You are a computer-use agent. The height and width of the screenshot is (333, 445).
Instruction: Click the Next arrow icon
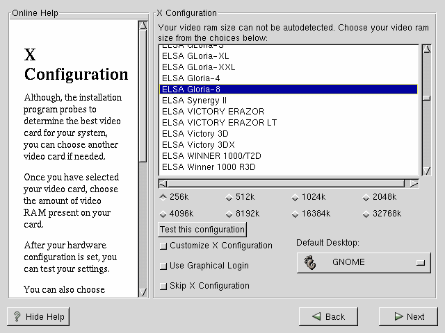pyautogui.click(x=398, y=316)
